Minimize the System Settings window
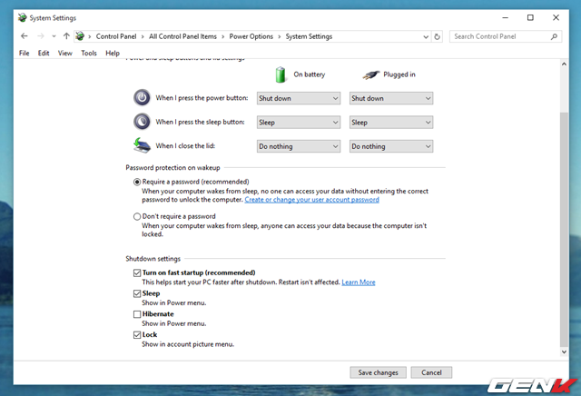The image size is (581, 396). click(505, 17)
